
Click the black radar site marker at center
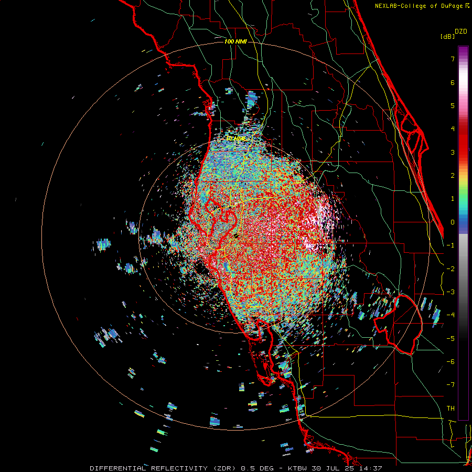237,235
